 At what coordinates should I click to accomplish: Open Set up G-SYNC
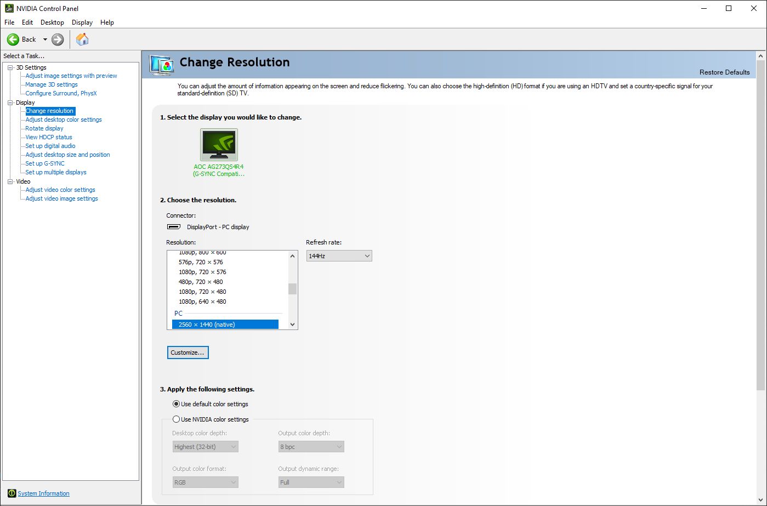click(x=45, y=163)
